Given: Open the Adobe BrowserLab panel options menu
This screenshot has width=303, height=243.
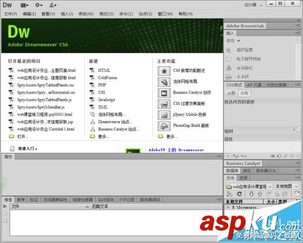Looking at the screenshot, I should point(298,25).
